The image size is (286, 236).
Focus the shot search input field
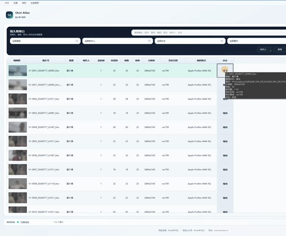point(208,32)
